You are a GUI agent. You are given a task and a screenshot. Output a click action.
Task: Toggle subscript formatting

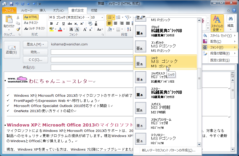click(76, 24)
